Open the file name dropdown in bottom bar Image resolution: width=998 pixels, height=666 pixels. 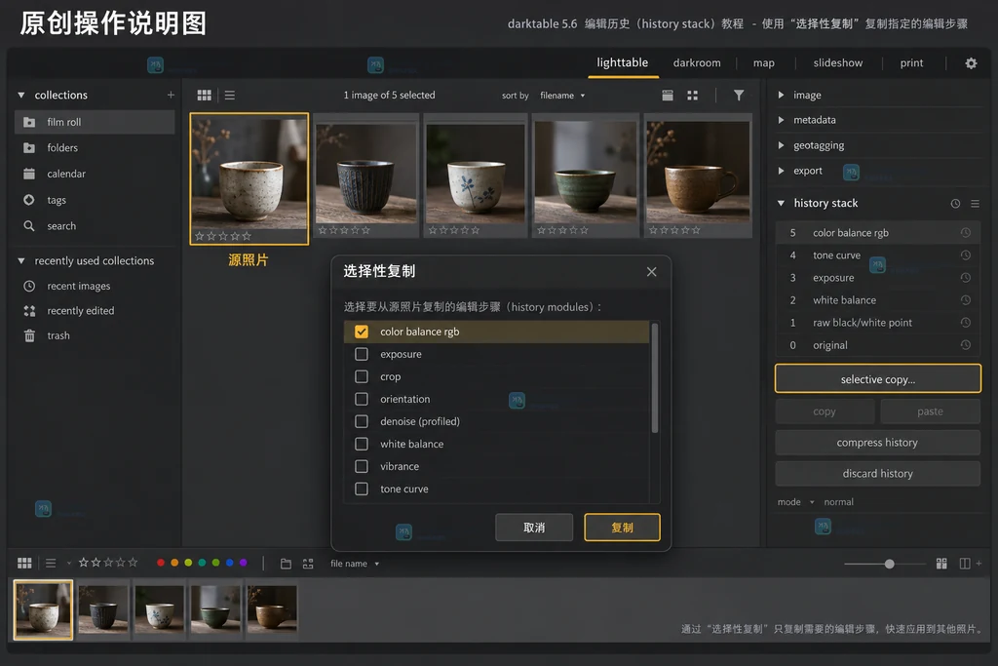(x=355, y=564)
